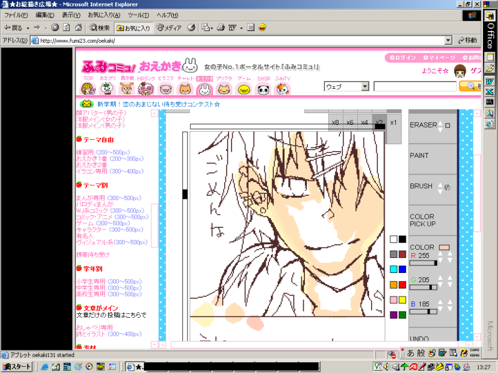Open the 表示(V) menu
Viewport: 498px width, 373px height.
pos(71,15)
